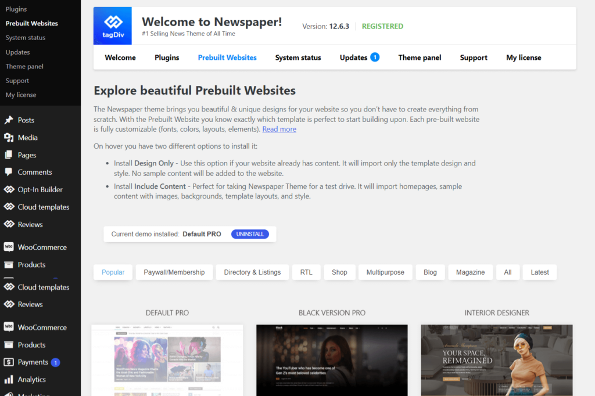Click the INTERIOR DESIGNER demo title
Screen dimensions: 595x396
pyautogui.click(x=497, y=313)
